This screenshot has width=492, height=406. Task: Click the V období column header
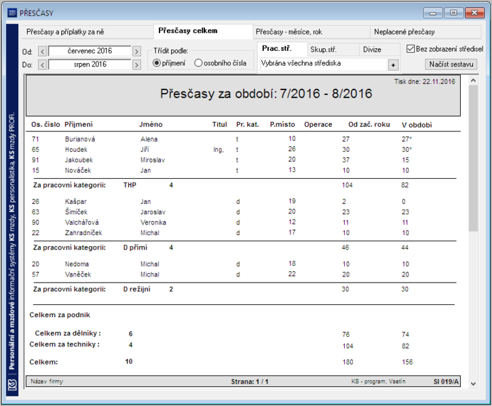click(x=417, y=125)
